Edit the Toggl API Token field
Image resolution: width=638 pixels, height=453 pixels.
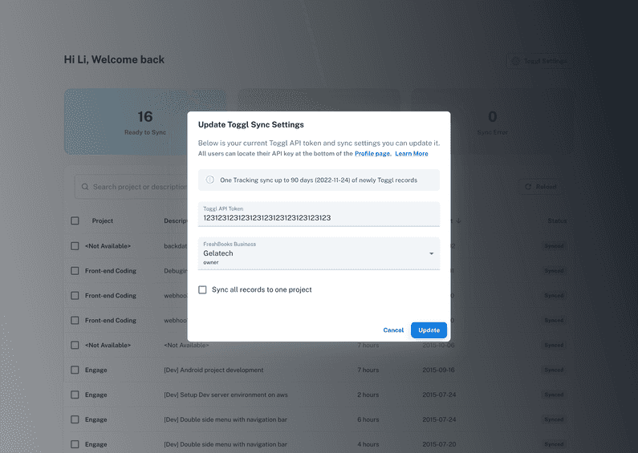point(319,214)
